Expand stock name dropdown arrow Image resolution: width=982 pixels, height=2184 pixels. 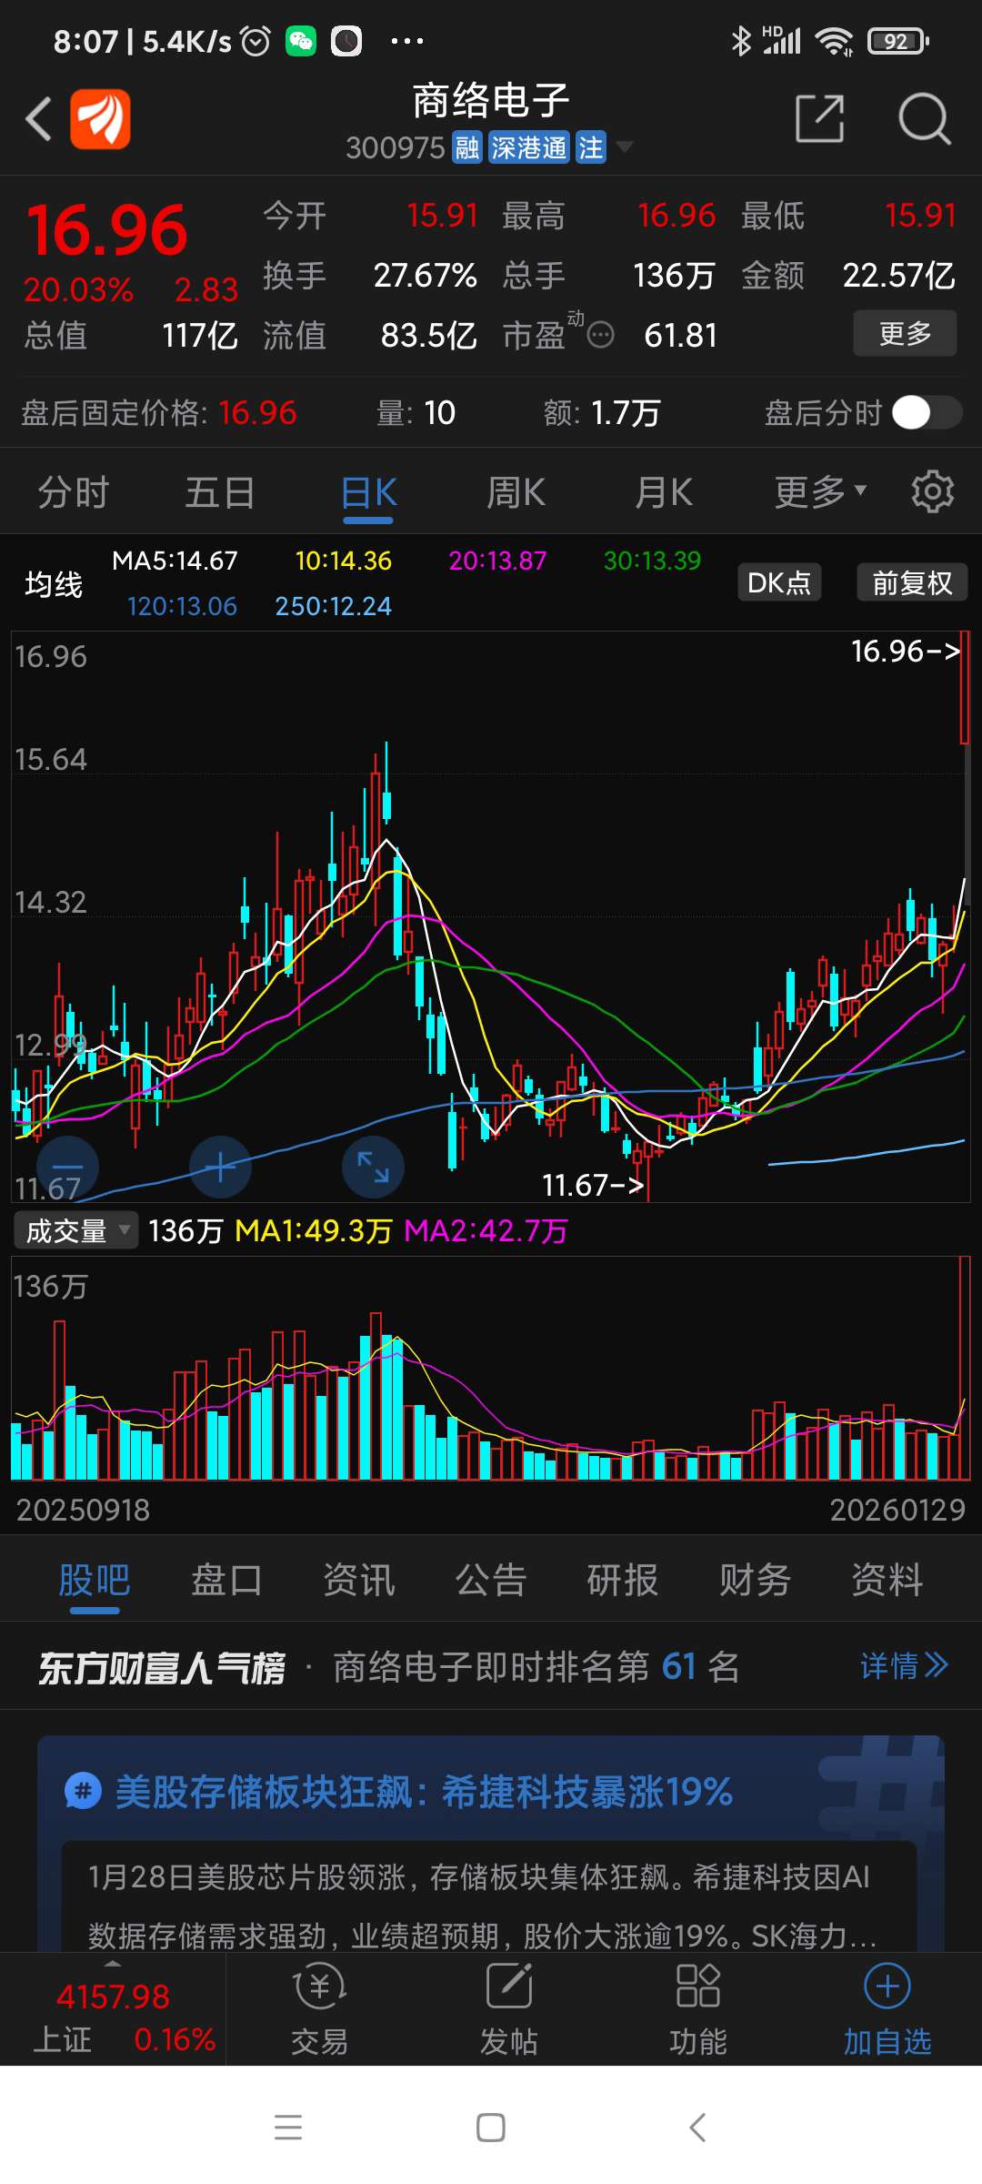[625, 147]
